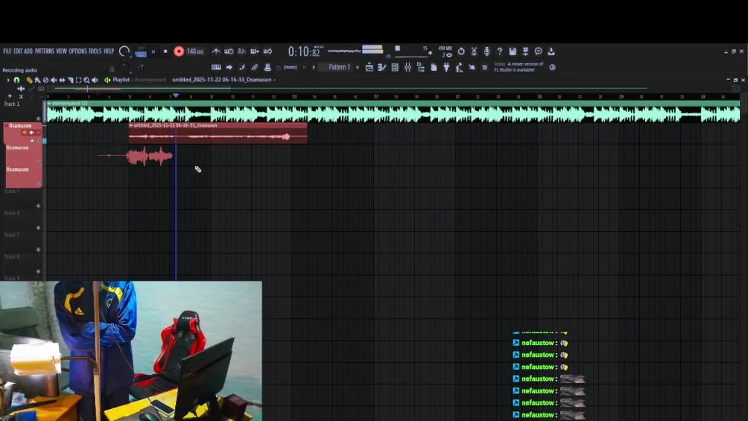Toggle the 3-2-1 countdown before recording
This screenshot has width=748, height=421.
coord(241,51)
